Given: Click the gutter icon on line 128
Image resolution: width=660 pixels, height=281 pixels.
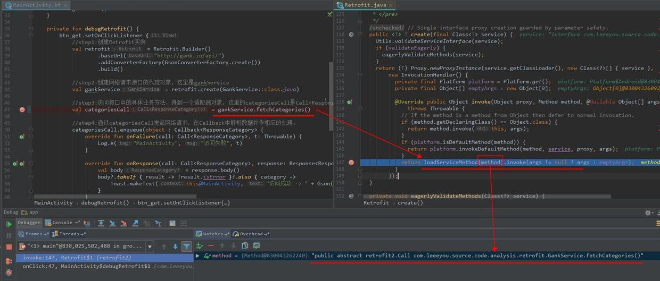Looking at the screenshot, I should pyautogui.click(x=351, y=35).
